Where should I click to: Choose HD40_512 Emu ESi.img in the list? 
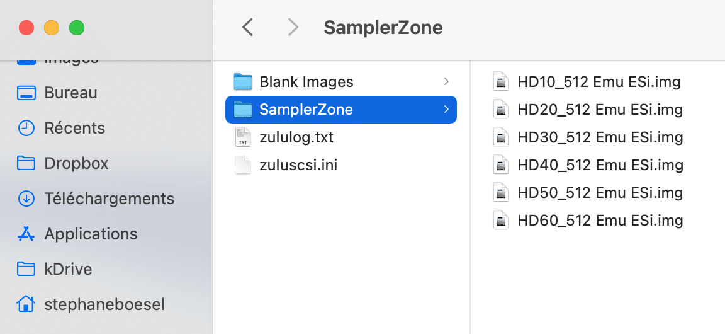600,165
